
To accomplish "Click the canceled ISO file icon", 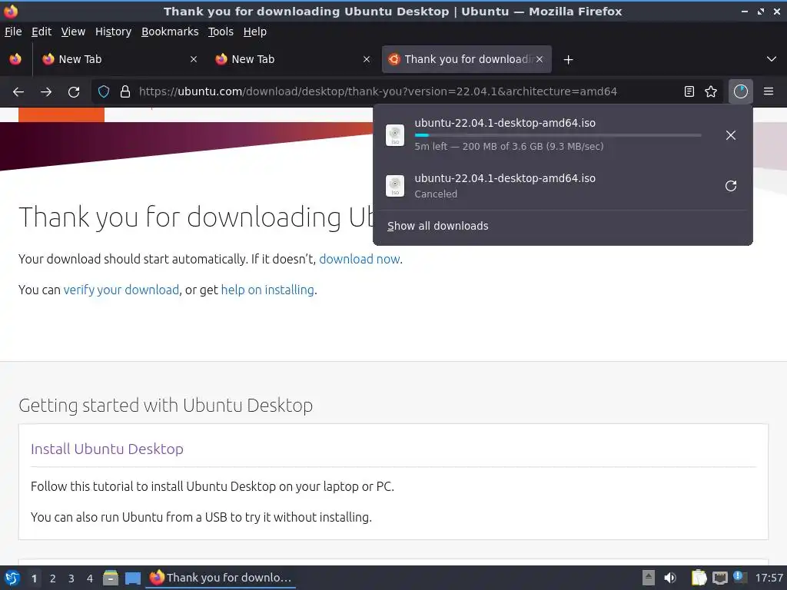I will [395, 186].
